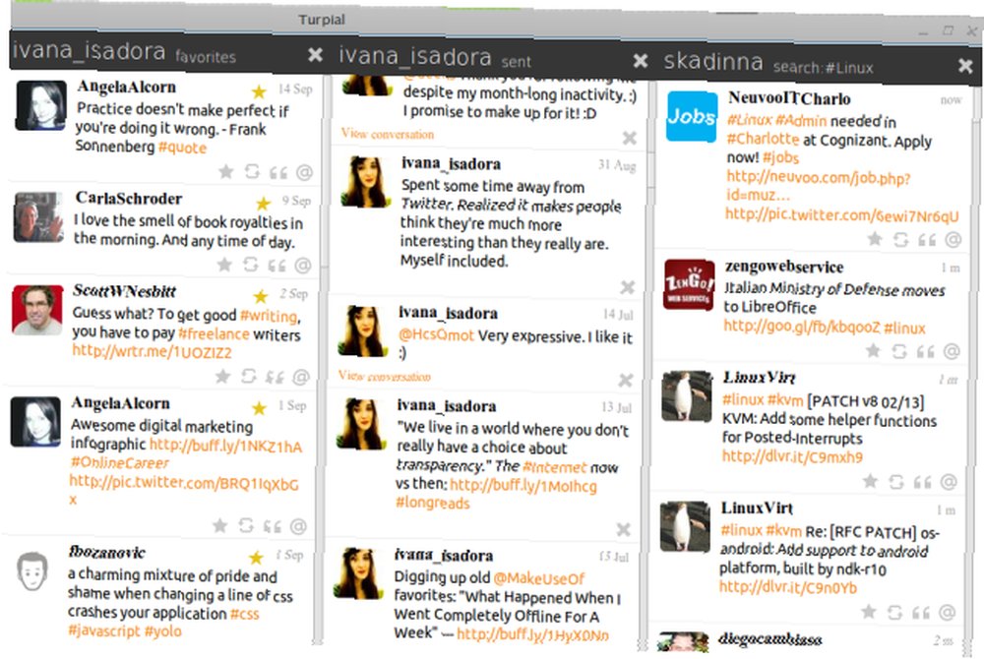Viewport: 984px width, 659px height.
Task: Click the #OnlineCareer hashtag
Action: click(x=120, y=463)
